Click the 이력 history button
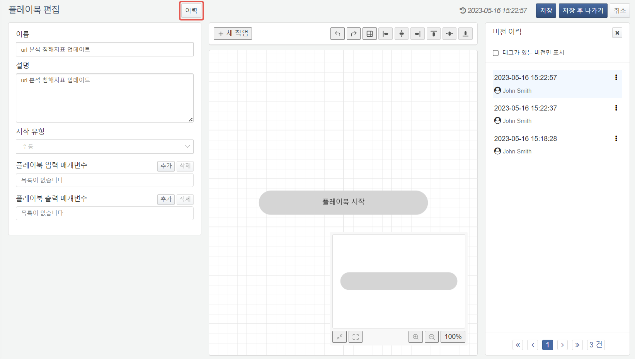This screenshot has height=359, width=635. [191, 10]
